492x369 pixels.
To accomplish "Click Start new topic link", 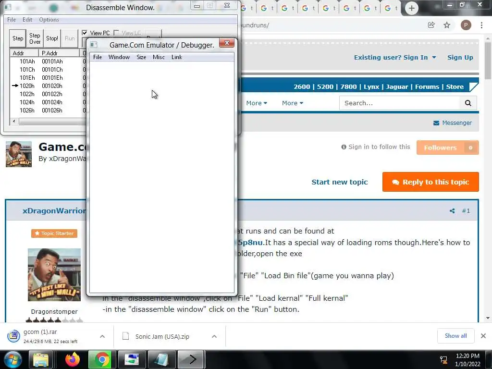I will (x=340, y=182).
